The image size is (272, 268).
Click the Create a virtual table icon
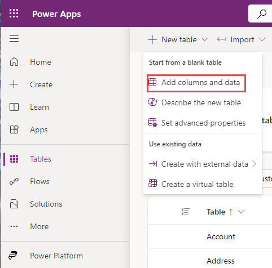[152, 184]
